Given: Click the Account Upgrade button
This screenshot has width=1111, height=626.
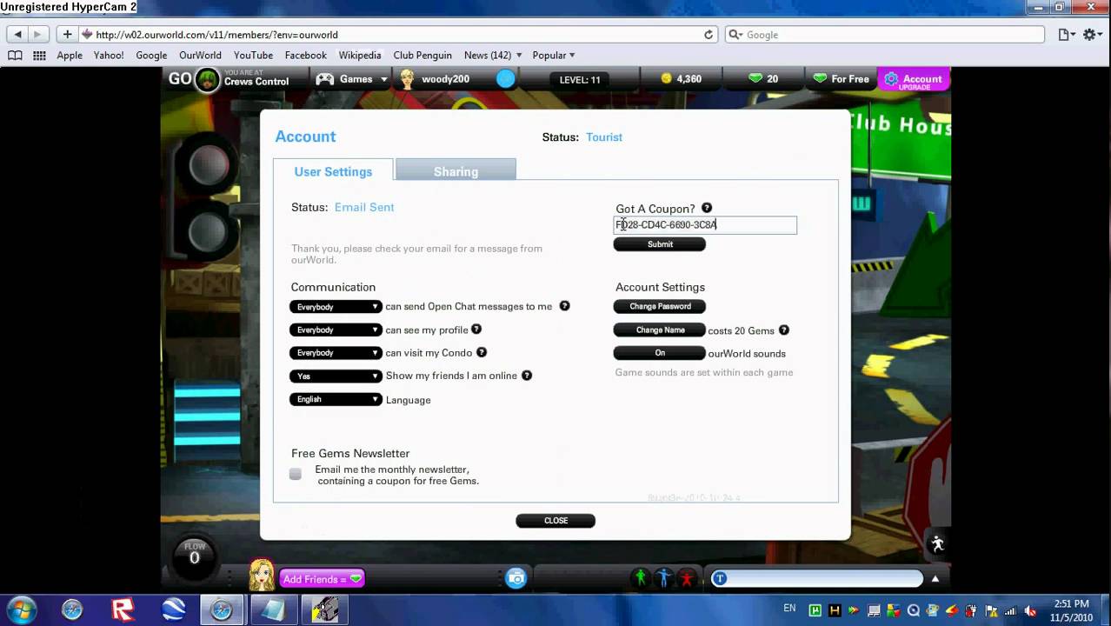Looking at the screenshot, I should coord(913,80).
